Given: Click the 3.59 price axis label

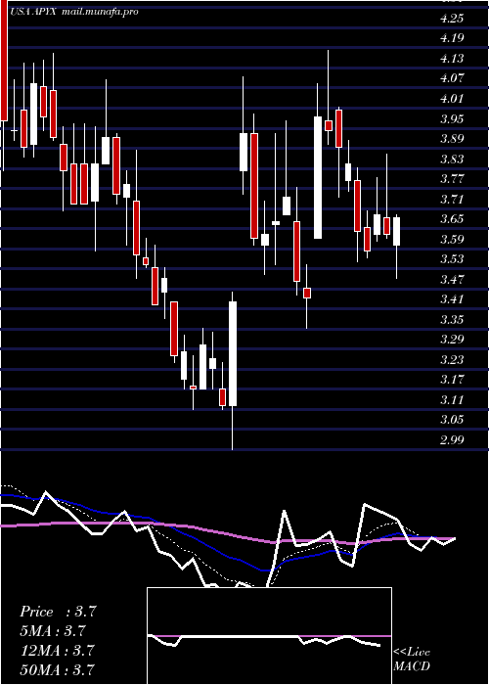Looking at the screenshot, I should tap(452, 239).
